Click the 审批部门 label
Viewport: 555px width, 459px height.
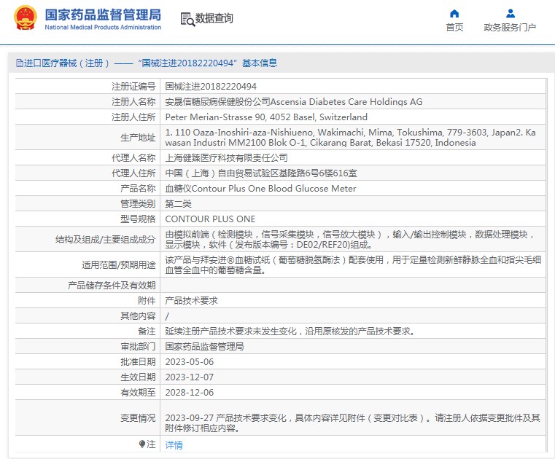138,347
